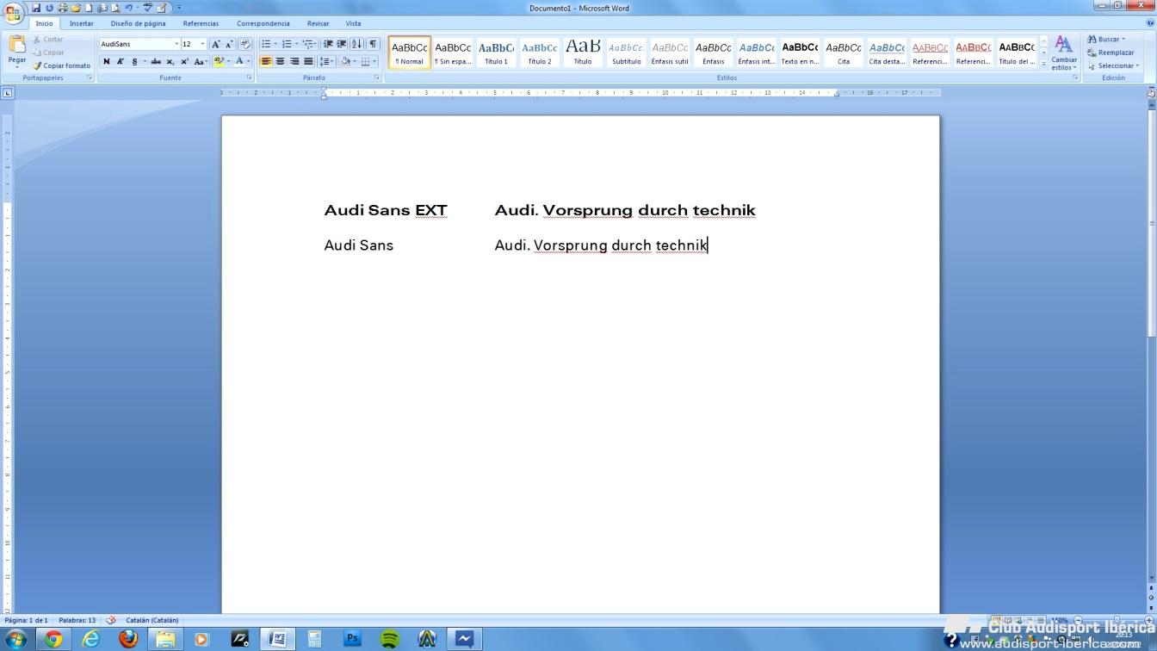This screenshot has height=651, width=1157.
Task: Toggle underline (S) formatting
Action: (134, 61)
